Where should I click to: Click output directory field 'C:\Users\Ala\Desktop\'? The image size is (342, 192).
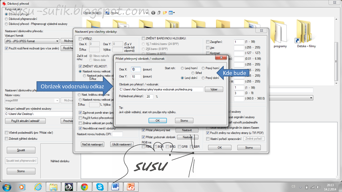coord(39,114)
